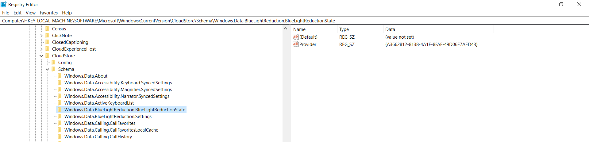
Task: Click the BlueLightReduction.Settings folder icon
Action: click(60, 117)
